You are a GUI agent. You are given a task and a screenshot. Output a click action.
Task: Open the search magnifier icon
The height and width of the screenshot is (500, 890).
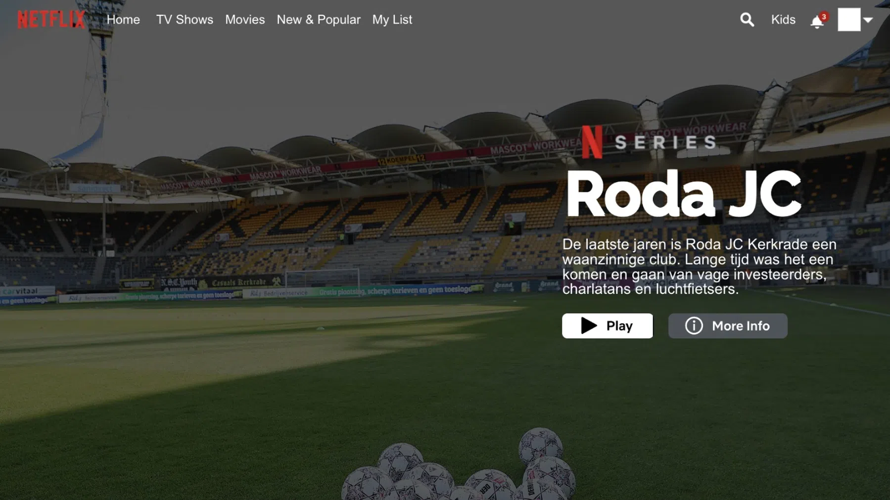point(747,20)
